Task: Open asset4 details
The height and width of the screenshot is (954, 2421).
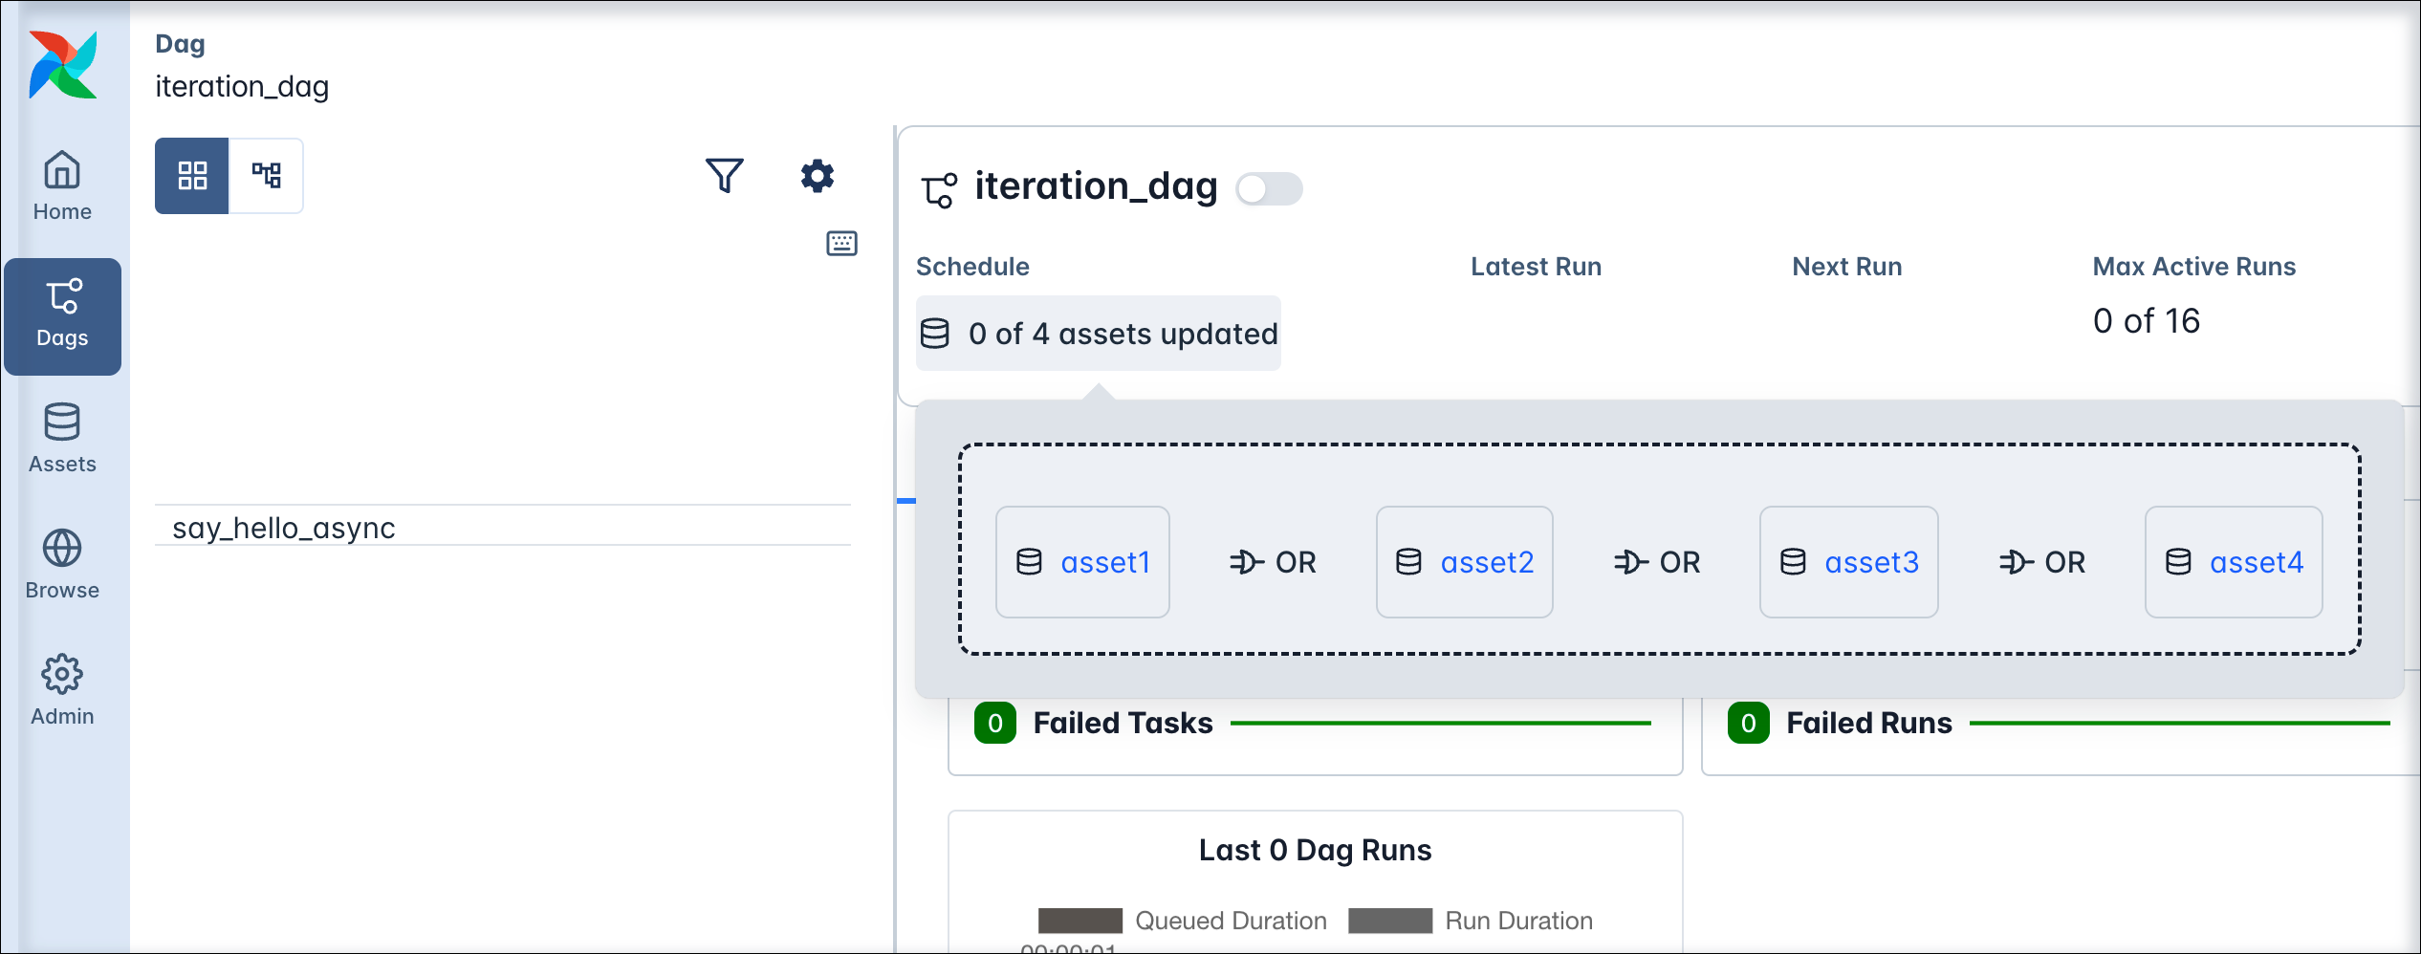Action: pyautogui.click(x=2257, y=562)
